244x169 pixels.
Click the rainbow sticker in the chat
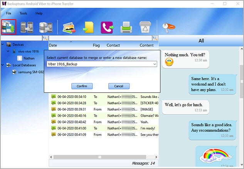point(215,155)
